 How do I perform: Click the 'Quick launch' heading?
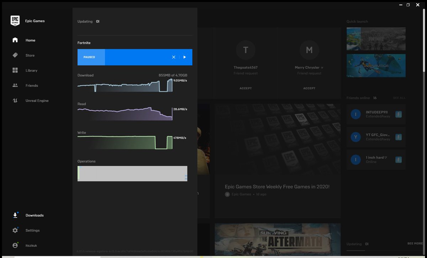pyautogui.click(x=357, y=21)
